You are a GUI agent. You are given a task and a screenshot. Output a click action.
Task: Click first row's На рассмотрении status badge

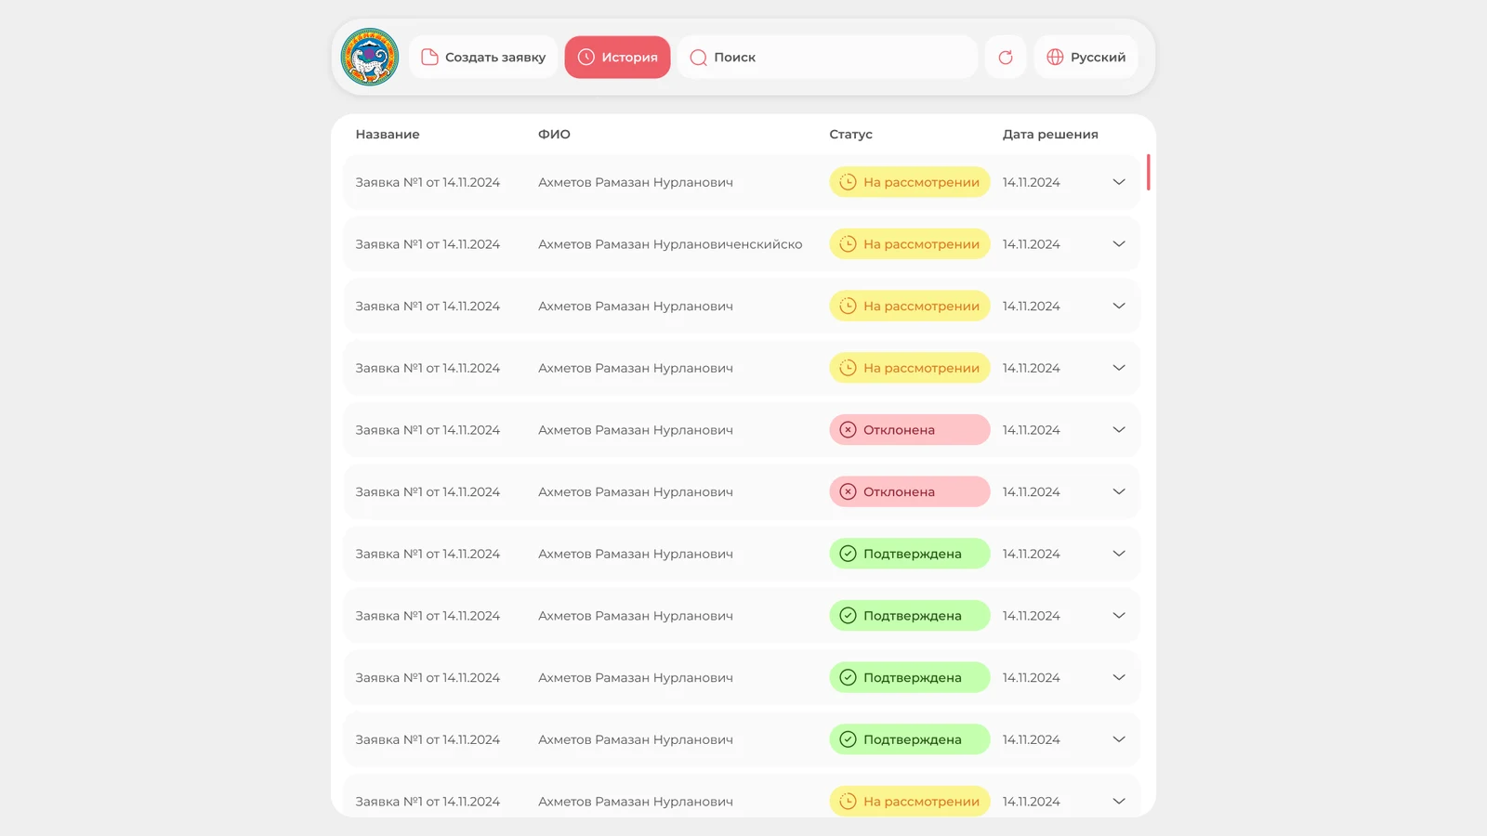click(909, 182)
